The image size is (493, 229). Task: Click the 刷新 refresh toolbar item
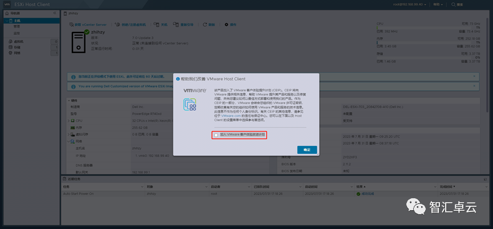tap(209, 24)
